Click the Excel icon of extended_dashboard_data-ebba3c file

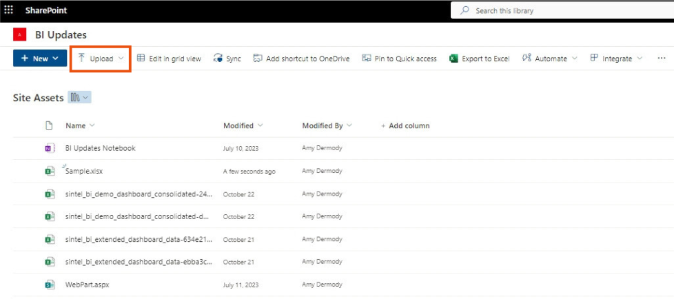(x=50, y=262)
